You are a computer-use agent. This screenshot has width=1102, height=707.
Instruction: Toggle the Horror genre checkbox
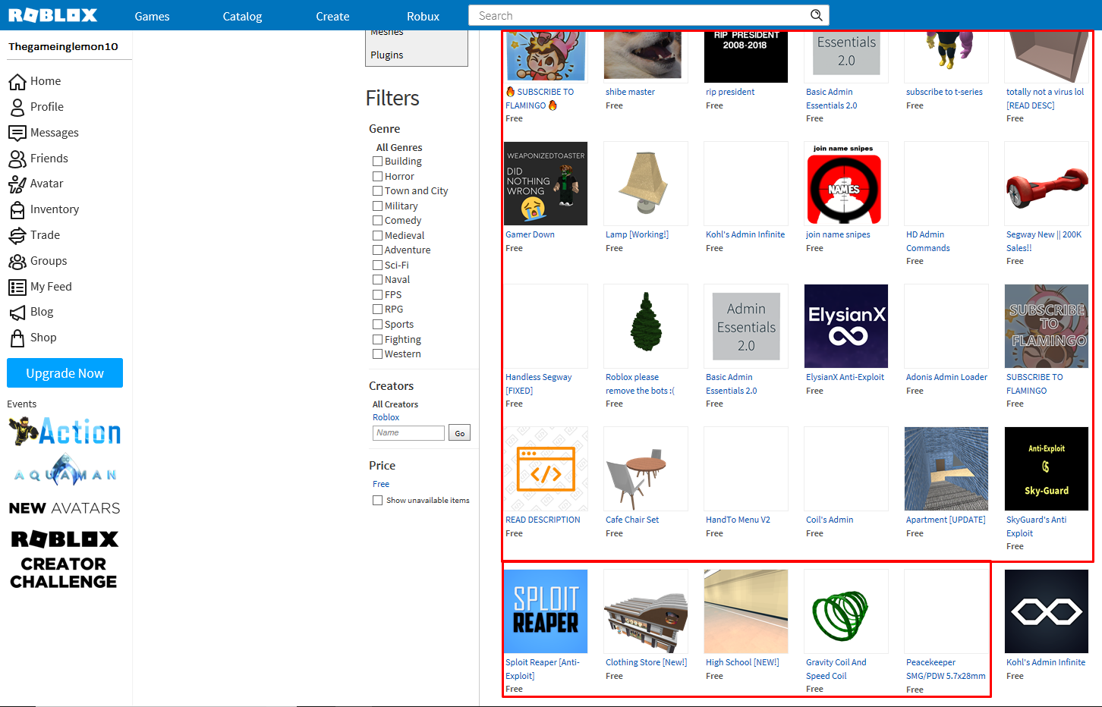[x=377, y=176]
